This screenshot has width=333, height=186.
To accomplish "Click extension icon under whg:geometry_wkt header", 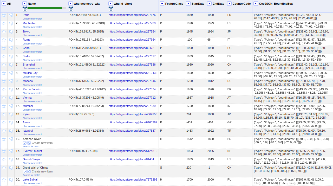I will pyautogui.click(x=71, y=9).
